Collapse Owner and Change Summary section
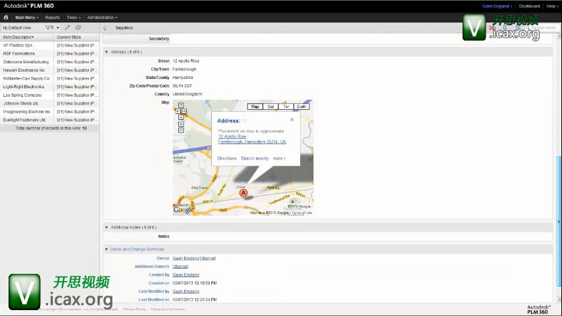The height and width of the screenshot is (316, 562). tap(107, 250)
